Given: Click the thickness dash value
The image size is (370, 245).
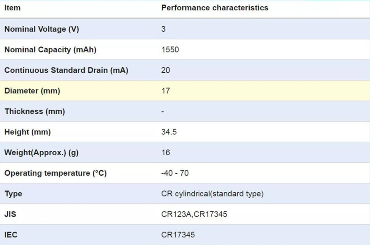Looking at the screenshot, I should pyautogui.click(x=163, y=112).
